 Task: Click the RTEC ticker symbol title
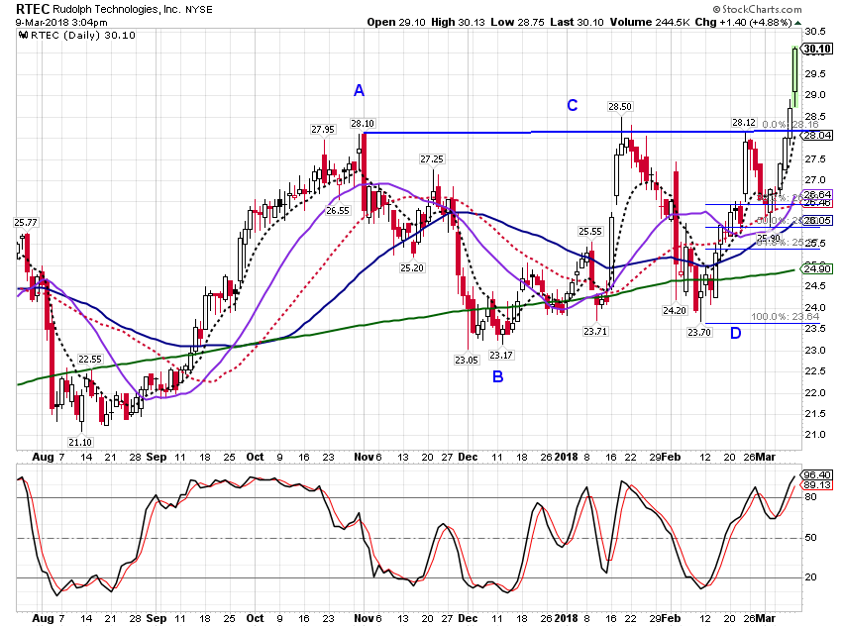point(33,9)
